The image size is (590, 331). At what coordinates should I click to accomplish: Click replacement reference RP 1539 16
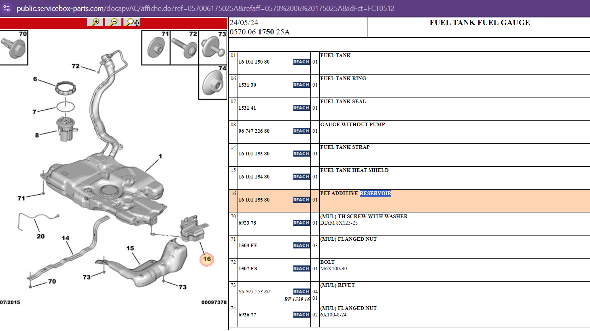coord(297,299)
